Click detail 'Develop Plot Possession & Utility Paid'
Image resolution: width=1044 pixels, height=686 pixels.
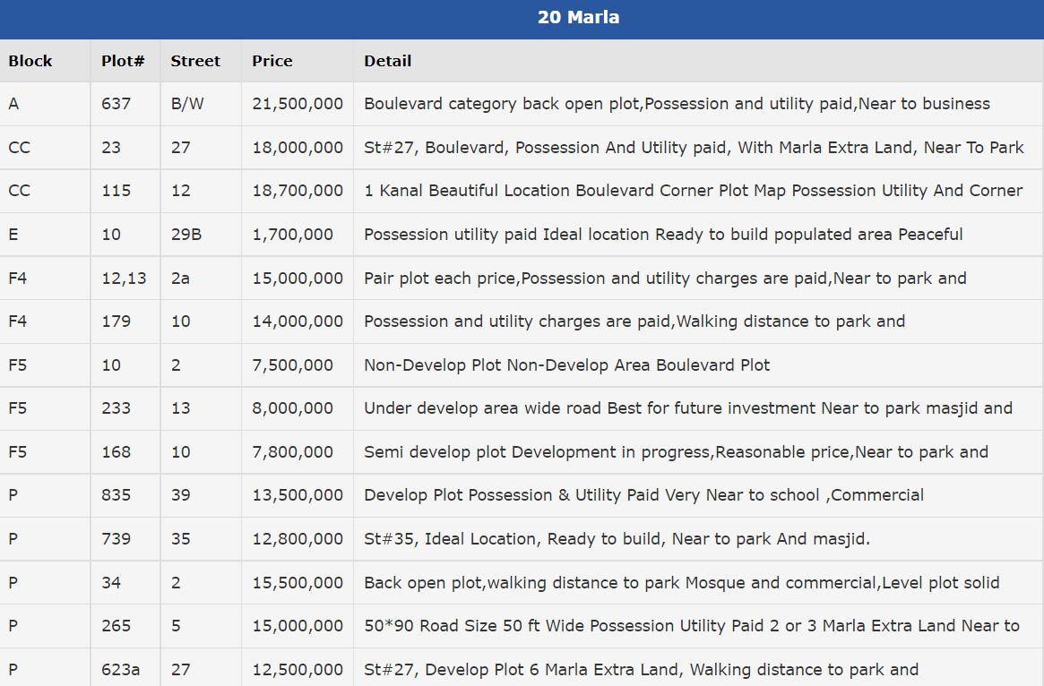(x=643, y=496)
